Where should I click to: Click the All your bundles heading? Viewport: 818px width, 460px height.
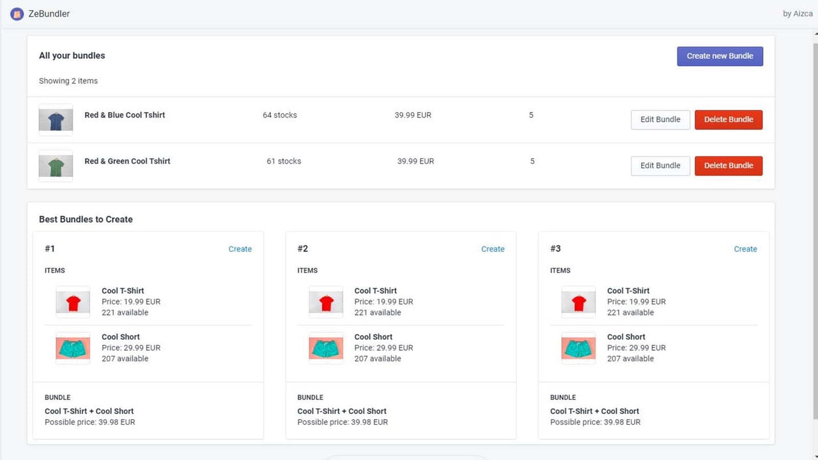pyautogui.click(x=72, y=56)
